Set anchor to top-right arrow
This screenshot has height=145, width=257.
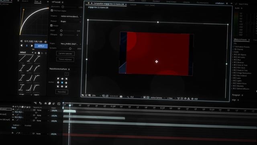click(66, 79)
